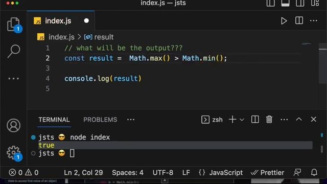Image resolution: width=327 pixels, height=184 pixels.
Task: Click line number 2 in gutter
Action: click(48, 58)
